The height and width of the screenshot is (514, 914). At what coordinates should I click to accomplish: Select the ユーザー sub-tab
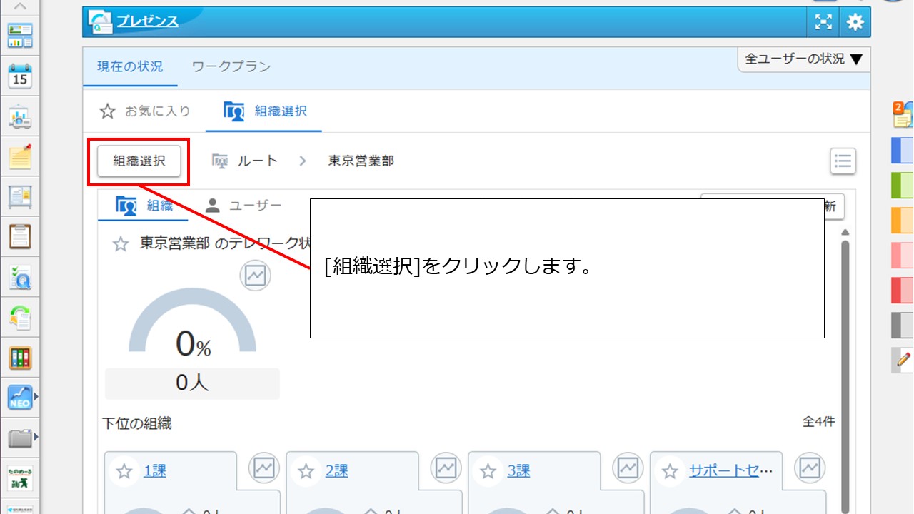pos(243,206)
